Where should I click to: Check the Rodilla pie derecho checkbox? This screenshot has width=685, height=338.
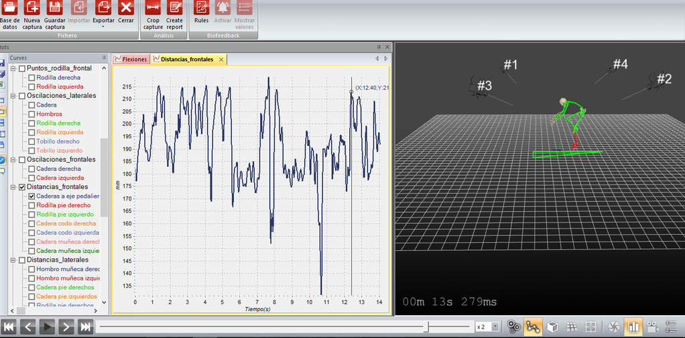point(32,205)
